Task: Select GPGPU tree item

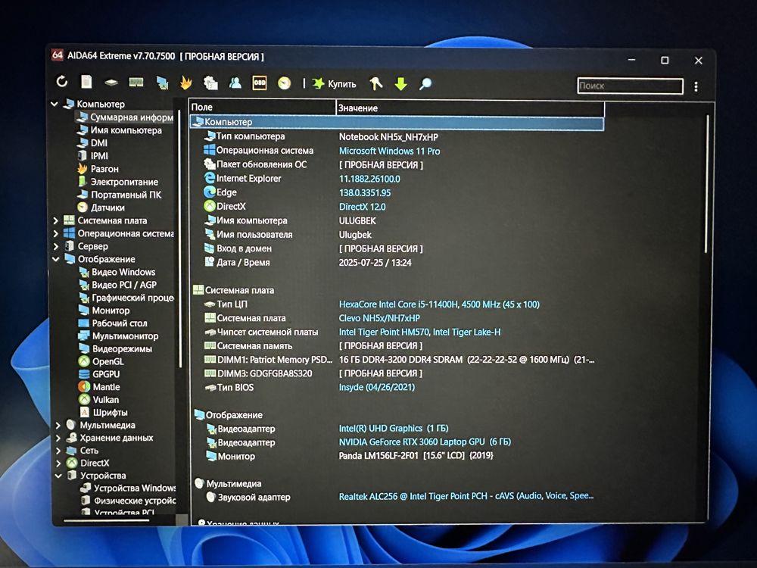Action: [99, 374]
